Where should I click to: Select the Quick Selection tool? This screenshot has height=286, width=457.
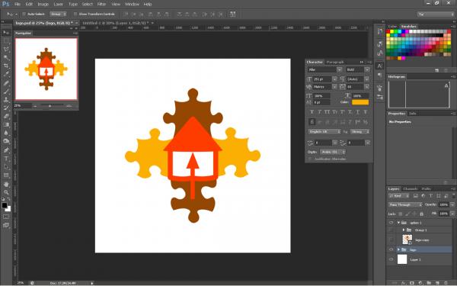tap(6, 57)
